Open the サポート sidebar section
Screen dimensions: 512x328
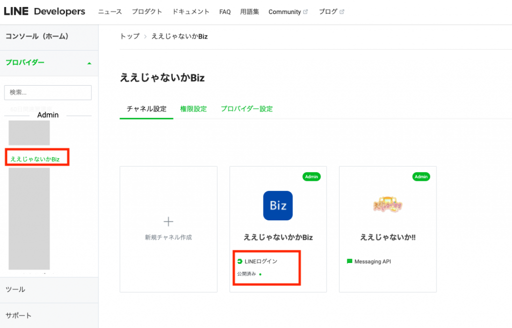pos(18,315)
